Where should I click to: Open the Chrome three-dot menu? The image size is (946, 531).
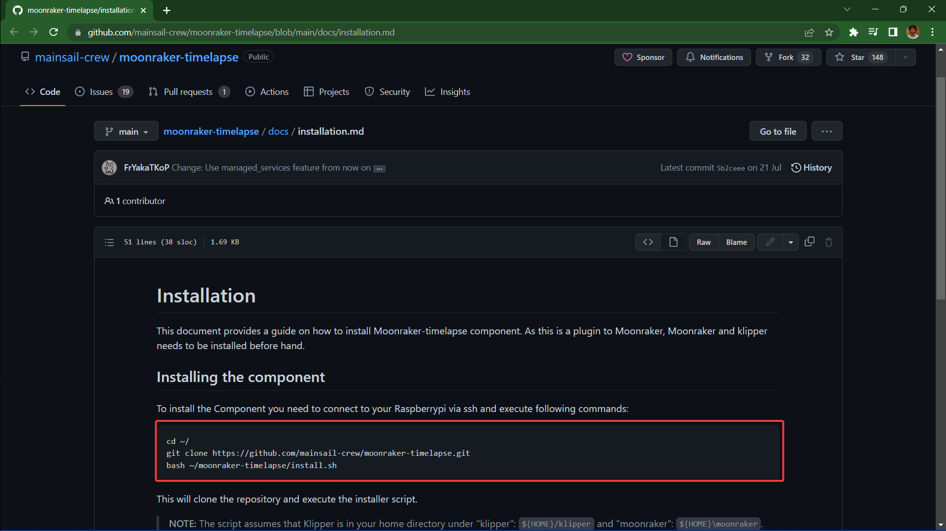(x=932, y=32)
